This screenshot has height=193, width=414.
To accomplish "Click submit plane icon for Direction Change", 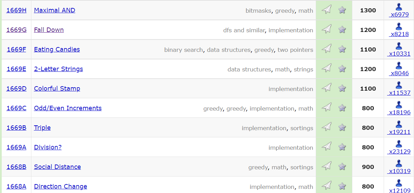I will pyautogui.click(x=326, y=186).
